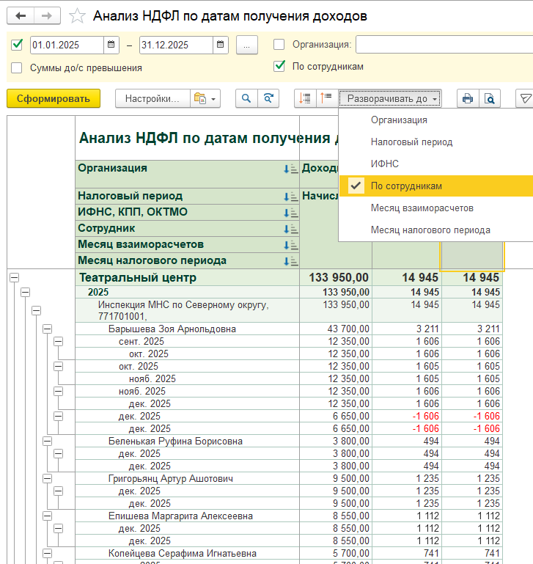
Task: Uncheck the По сотрудникам checkbox
Action: (279, 66)
